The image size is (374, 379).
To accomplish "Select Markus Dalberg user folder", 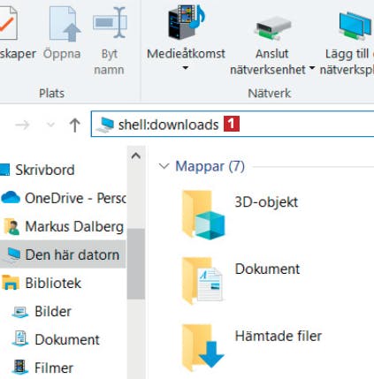I will [64, 226].
